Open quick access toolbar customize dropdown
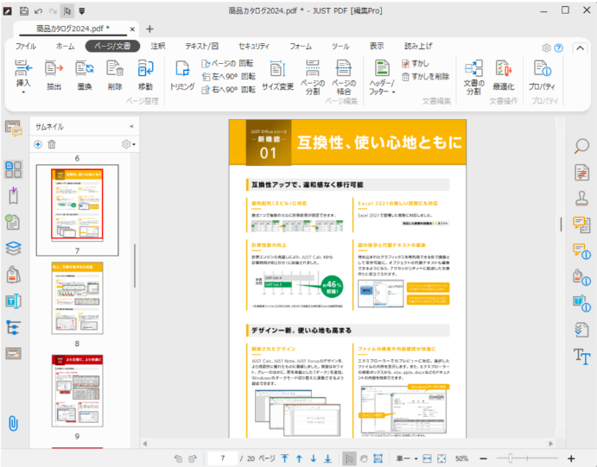This screenshot has width=597, height=467. (x=81, y=11)
